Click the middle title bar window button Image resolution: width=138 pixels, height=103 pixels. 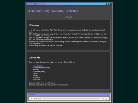[109, 4]
